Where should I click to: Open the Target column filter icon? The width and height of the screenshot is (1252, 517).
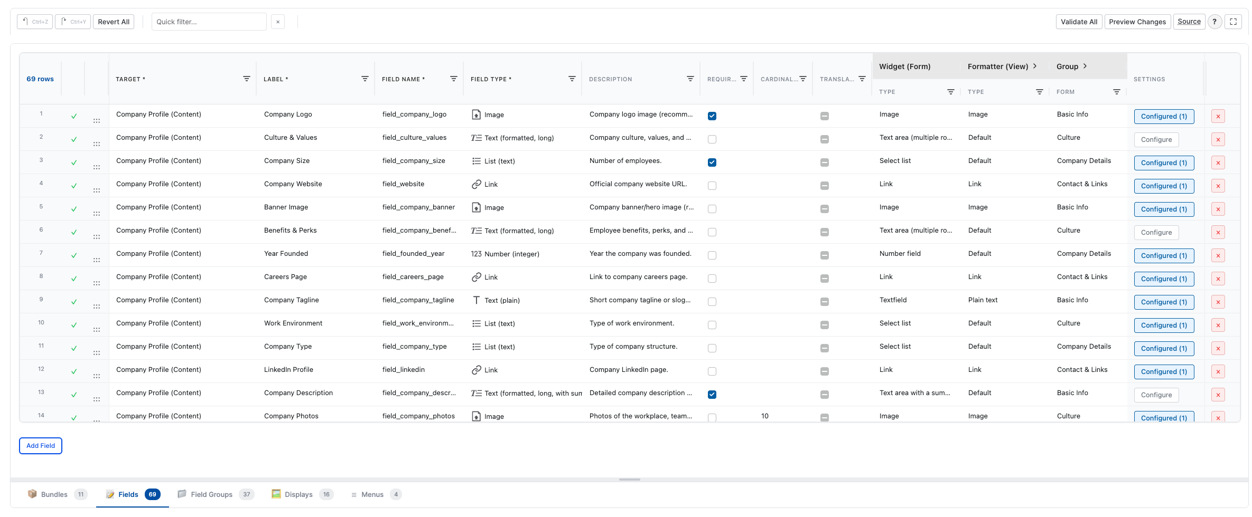tap(247, 79)
